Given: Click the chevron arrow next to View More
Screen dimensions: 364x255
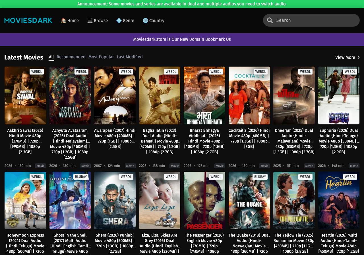Looking at the screenshot, I should tap(359, 58).
